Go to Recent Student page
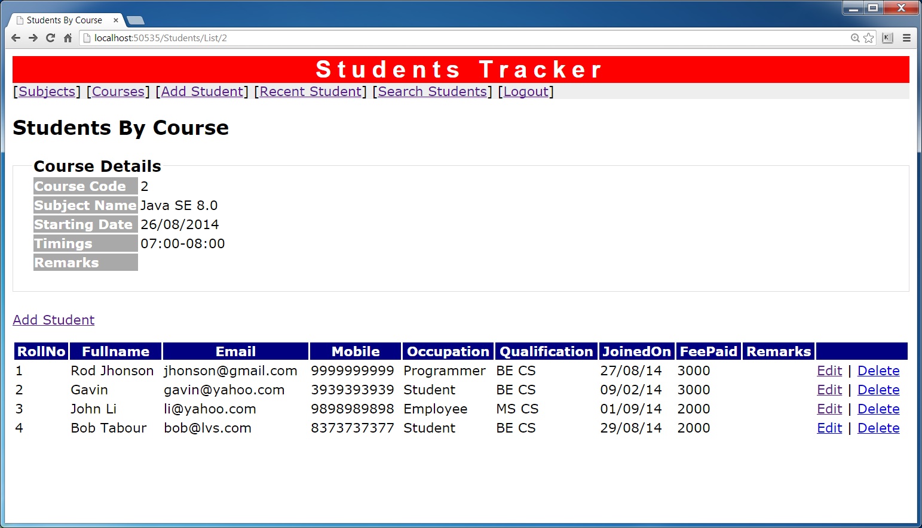Screen dimensions: 922x528 [311, 91]
